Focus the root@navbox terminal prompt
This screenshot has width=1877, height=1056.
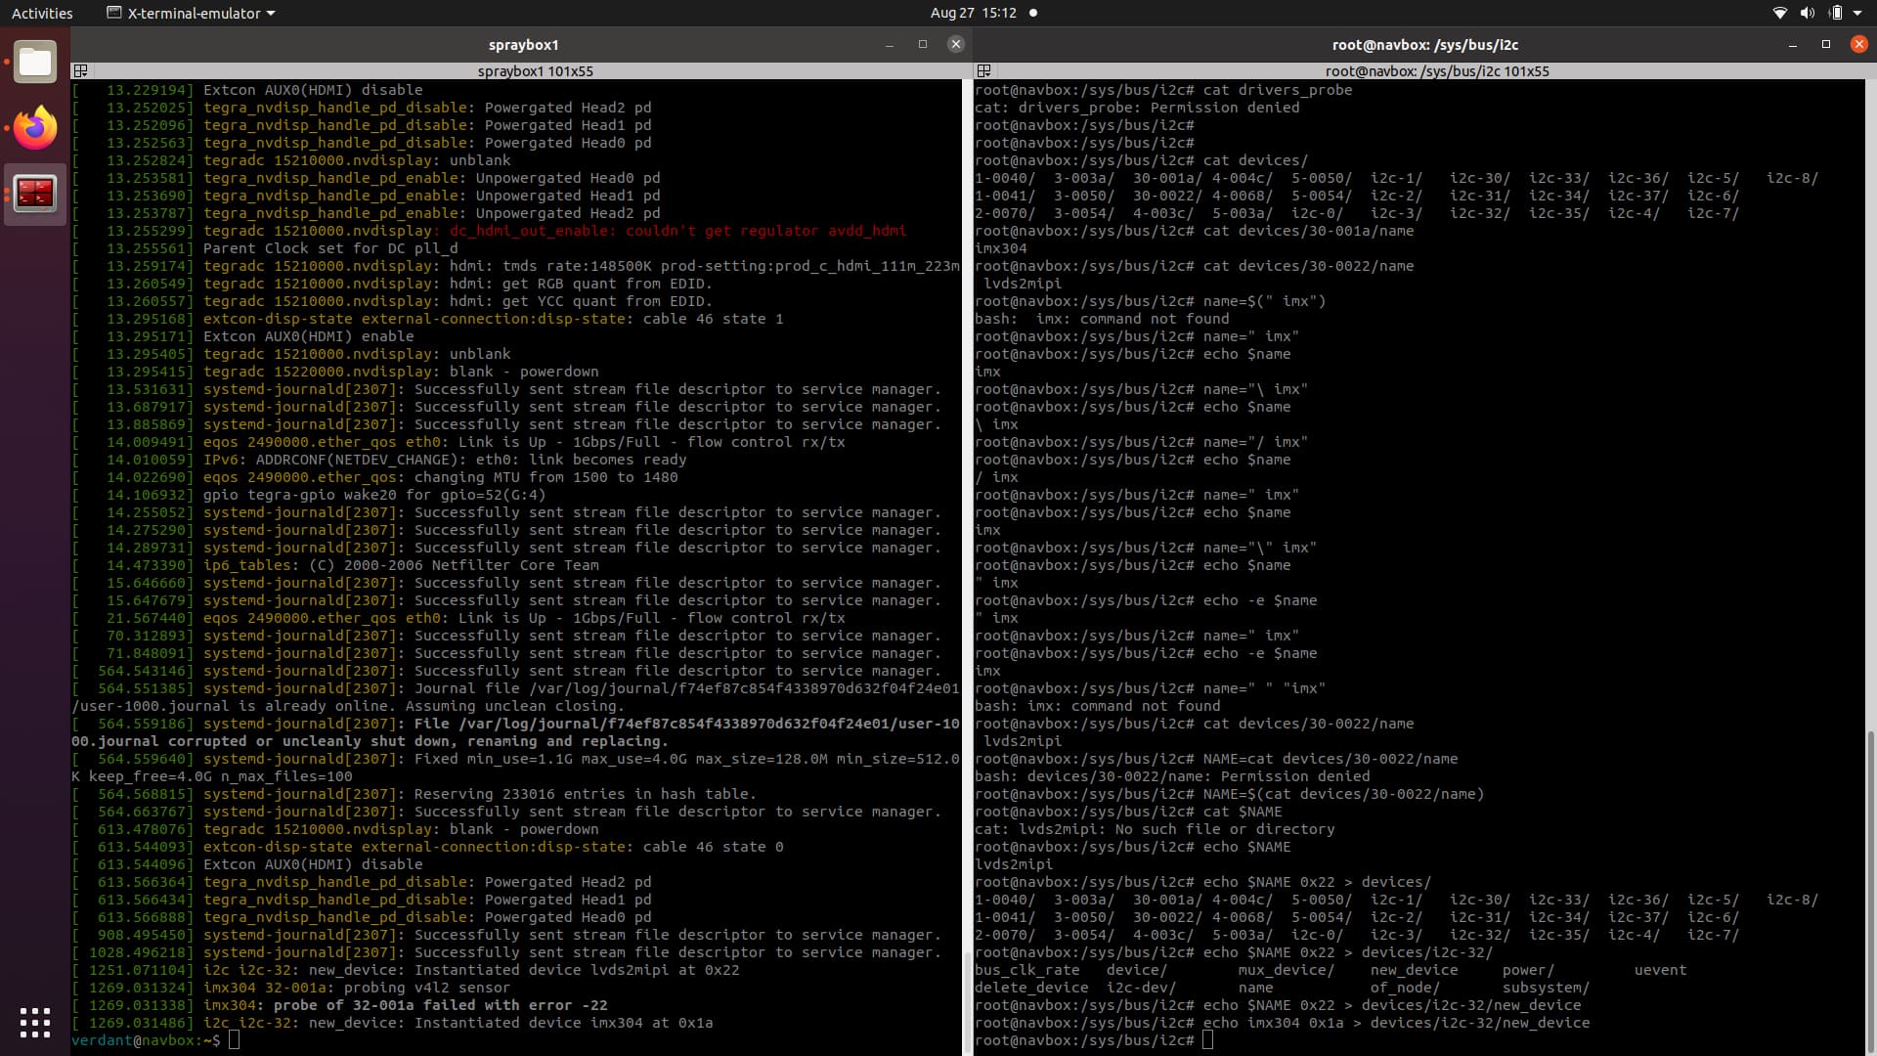1208,1040
